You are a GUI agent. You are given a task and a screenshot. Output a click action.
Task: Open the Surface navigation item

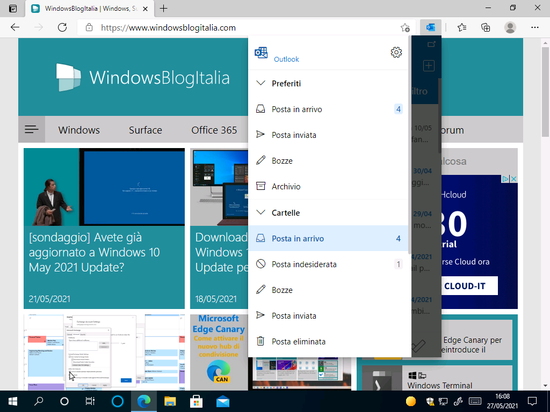145,130
